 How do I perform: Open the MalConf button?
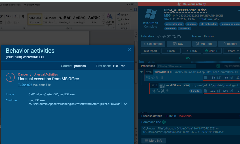click(204, 44)
